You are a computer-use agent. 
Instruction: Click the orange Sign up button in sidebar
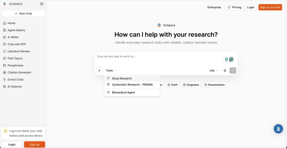(34, 145)
